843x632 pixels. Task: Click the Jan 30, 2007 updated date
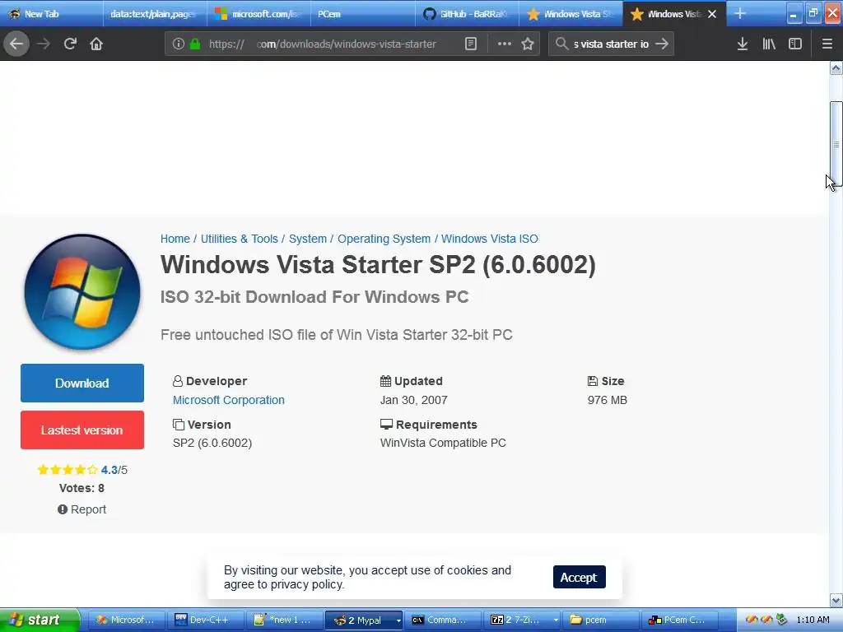tap(413, 400)
